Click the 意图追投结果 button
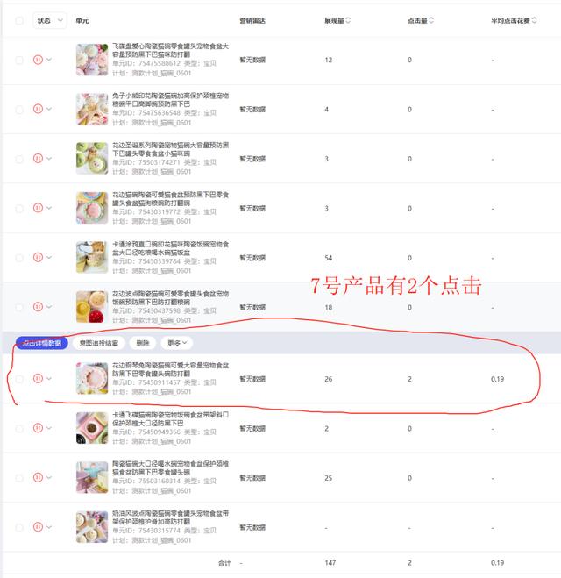This screenshot has height=578, width=561. click(99, 343)
